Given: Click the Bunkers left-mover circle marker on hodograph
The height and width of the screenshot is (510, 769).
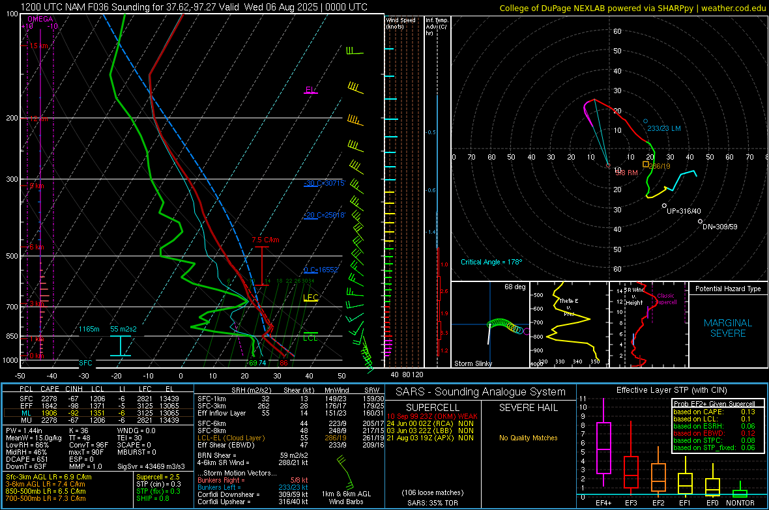Looking at the screenshot, I should (645, 121).
